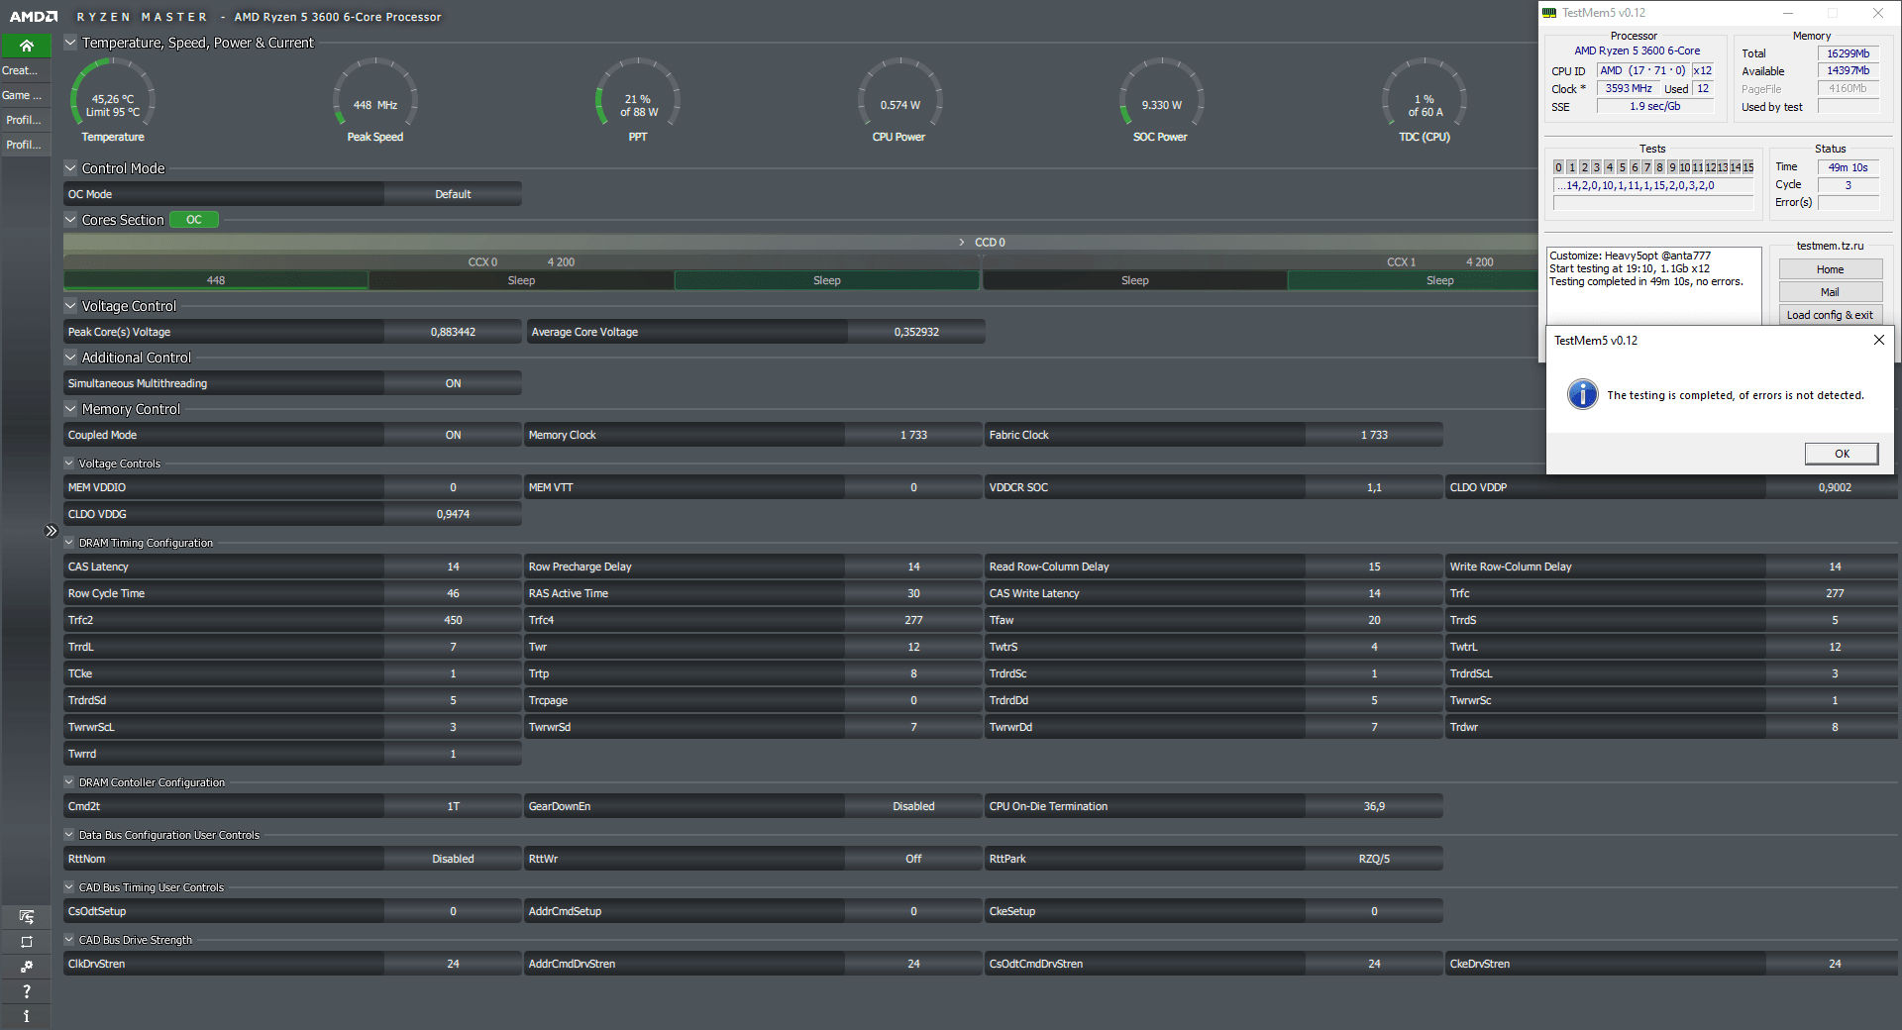Click Load config & exit in TestMem5
This screenshot has height=1030, width=1902.
click(1830, 315)
